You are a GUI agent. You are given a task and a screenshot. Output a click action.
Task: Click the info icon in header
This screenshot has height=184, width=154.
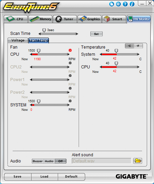132,4
